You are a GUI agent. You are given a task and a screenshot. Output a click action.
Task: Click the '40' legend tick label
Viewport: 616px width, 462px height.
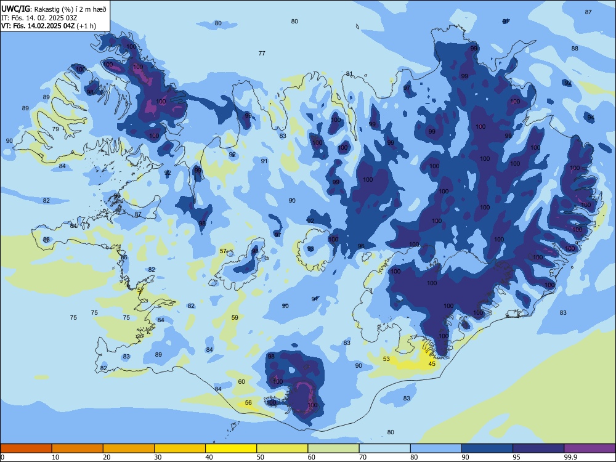pyautogui.click(x=209, y=457)
